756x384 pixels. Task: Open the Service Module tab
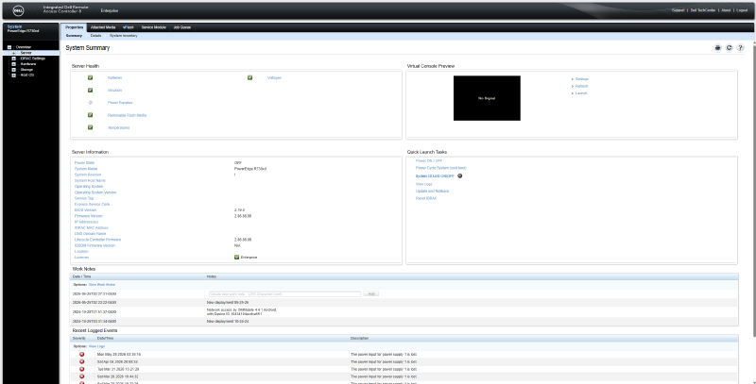154,27
